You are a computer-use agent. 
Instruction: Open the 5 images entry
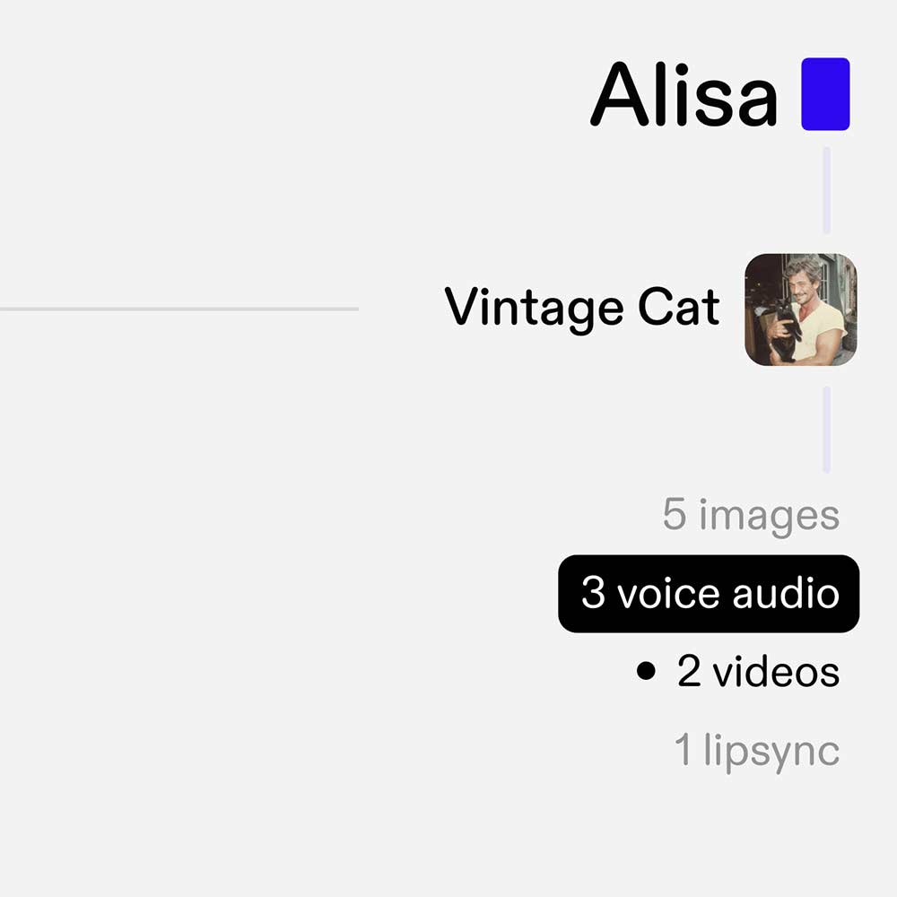coord(751,516)
